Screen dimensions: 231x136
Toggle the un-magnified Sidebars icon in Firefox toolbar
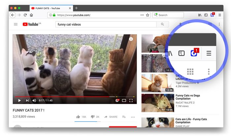point(206,15)
